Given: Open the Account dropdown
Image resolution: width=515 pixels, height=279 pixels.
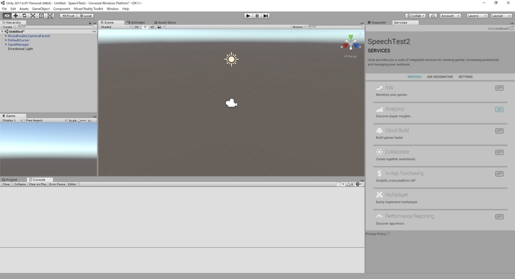Looking at the screenshot, I should click(x=450, y=16).
